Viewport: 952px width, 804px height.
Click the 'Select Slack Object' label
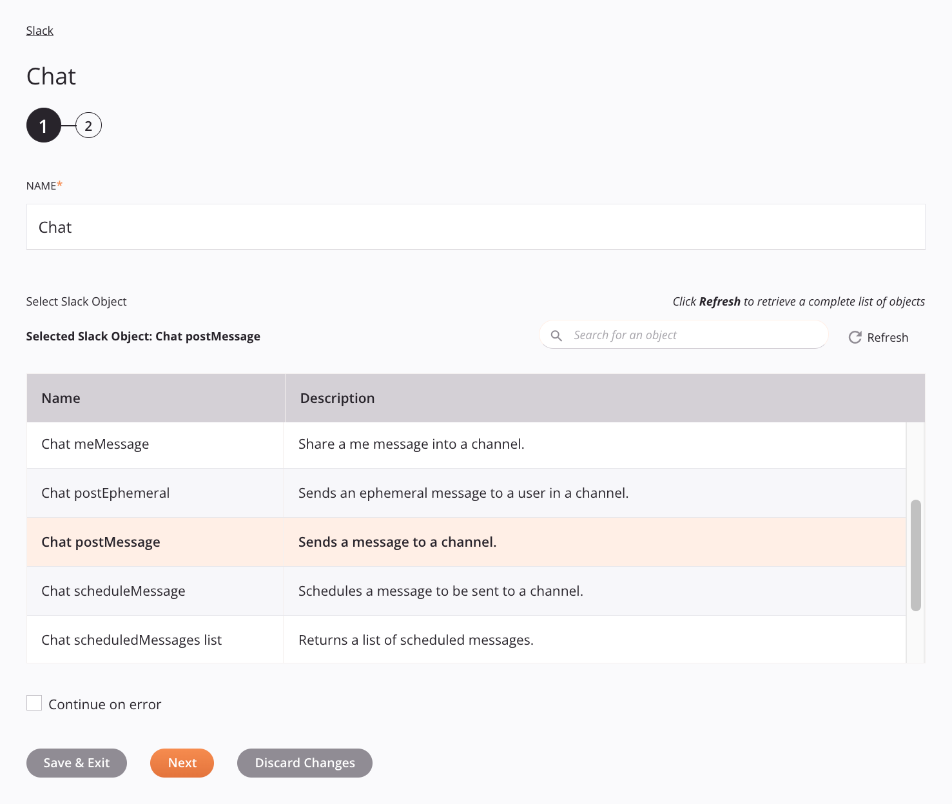pos(76,301)
